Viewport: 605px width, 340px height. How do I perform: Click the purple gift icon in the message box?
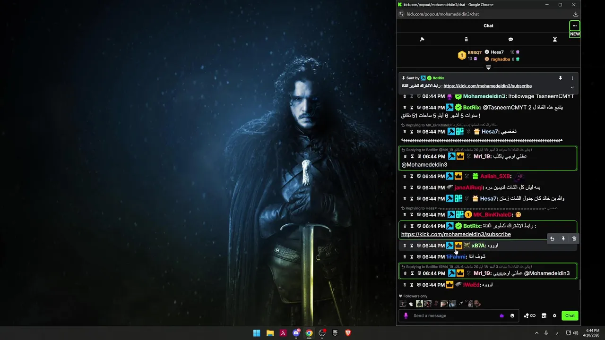501,315
